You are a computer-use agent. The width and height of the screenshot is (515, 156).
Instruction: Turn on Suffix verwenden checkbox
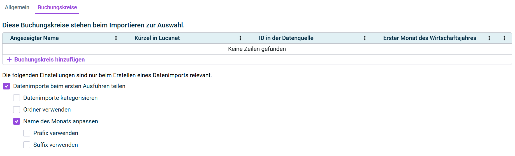point(27,145)
